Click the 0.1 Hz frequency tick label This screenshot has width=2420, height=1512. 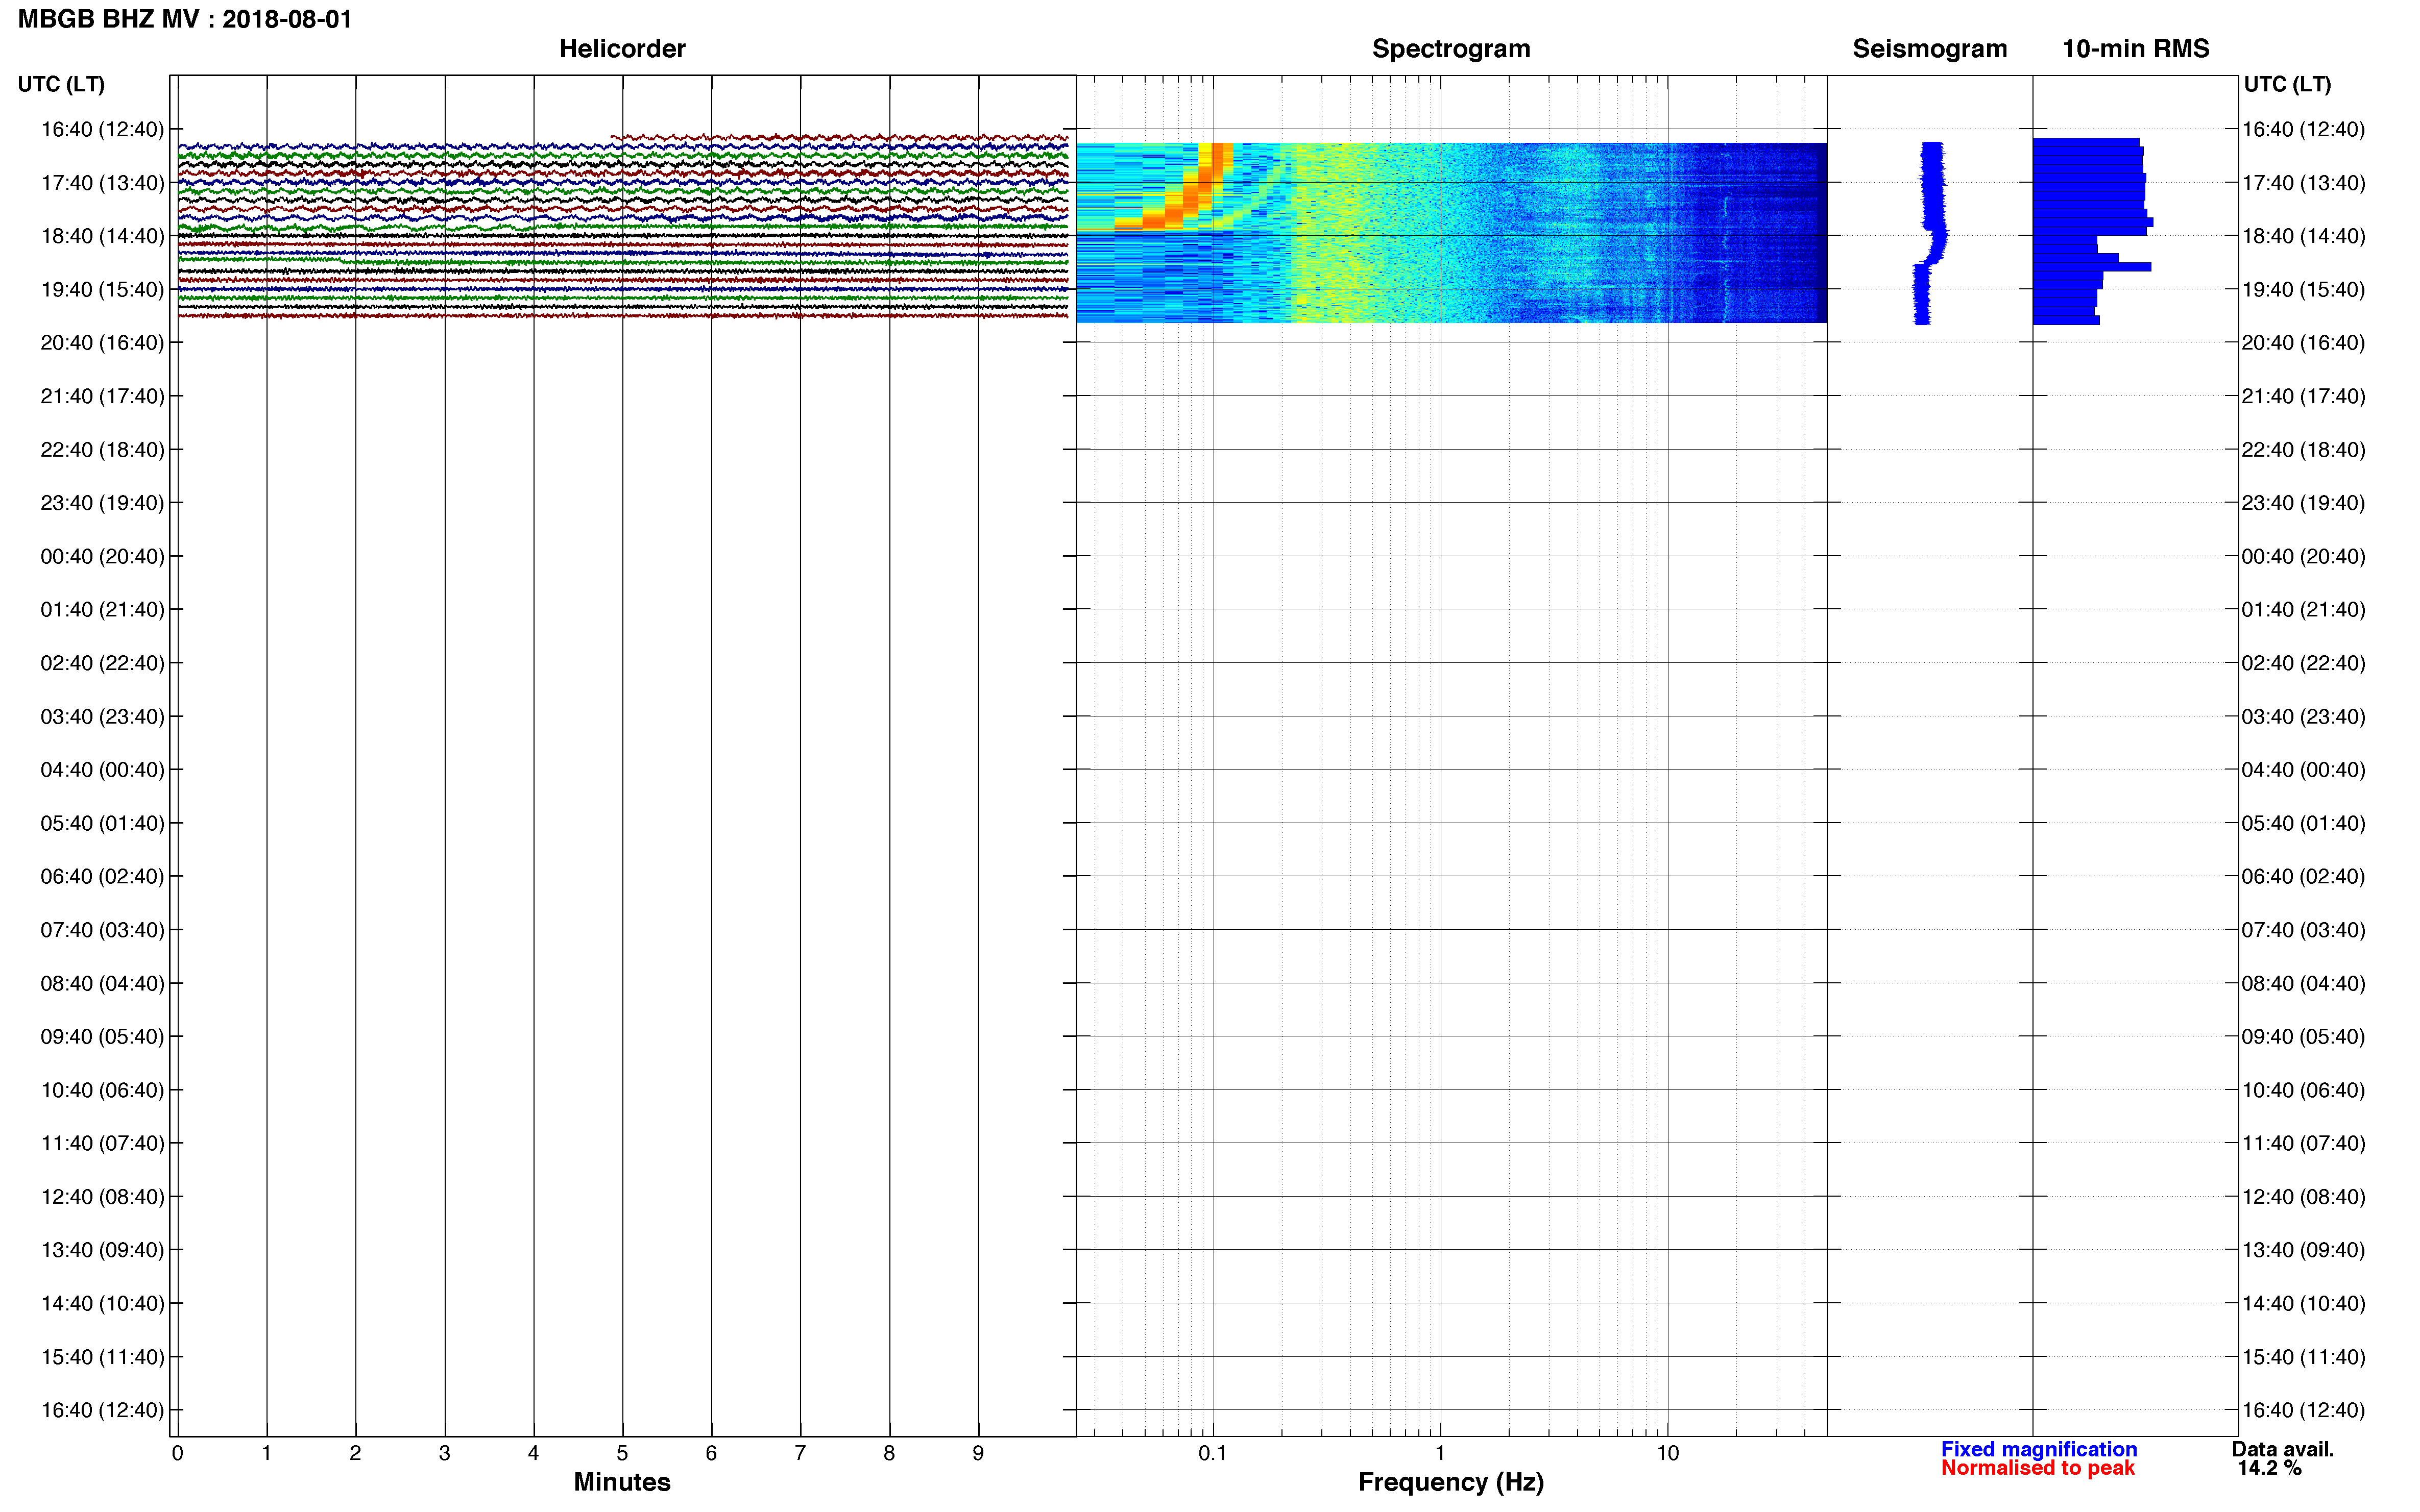pos(1213,1453)
